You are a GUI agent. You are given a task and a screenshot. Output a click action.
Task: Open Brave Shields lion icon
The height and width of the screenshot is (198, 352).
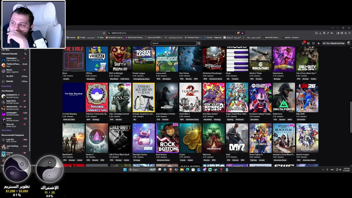pos(238,33)
